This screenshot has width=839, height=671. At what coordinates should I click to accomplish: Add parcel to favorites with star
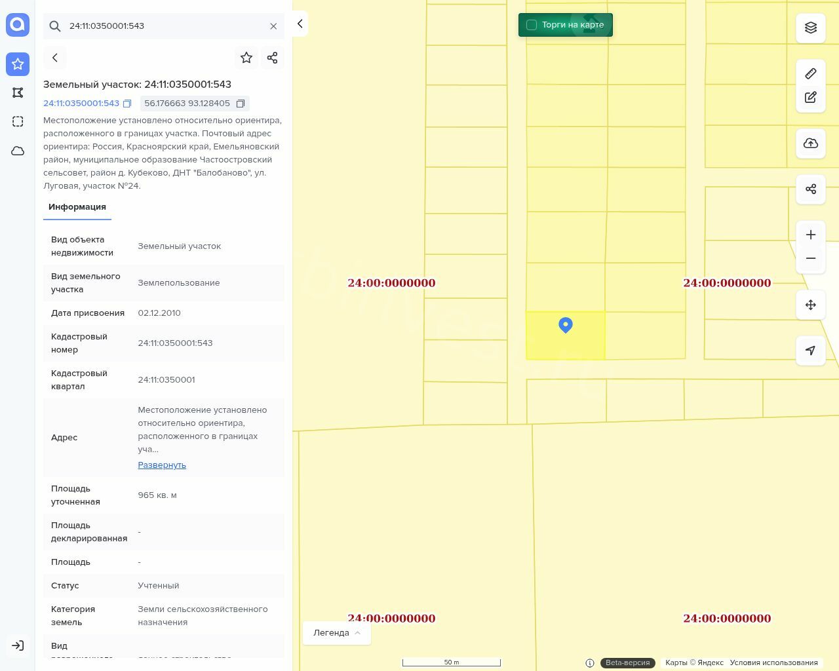click(246, 58)
